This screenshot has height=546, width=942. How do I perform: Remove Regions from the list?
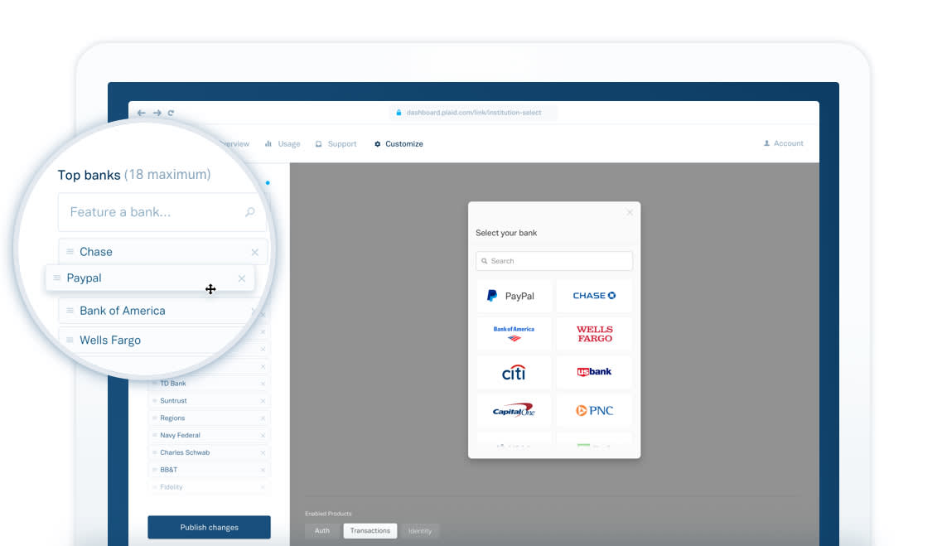(263, 418)
